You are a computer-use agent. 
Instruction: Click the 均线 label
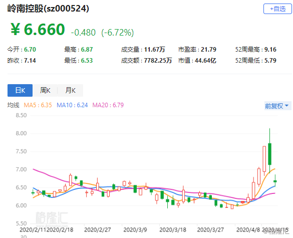pyautogui.click(x=13, y=105)
